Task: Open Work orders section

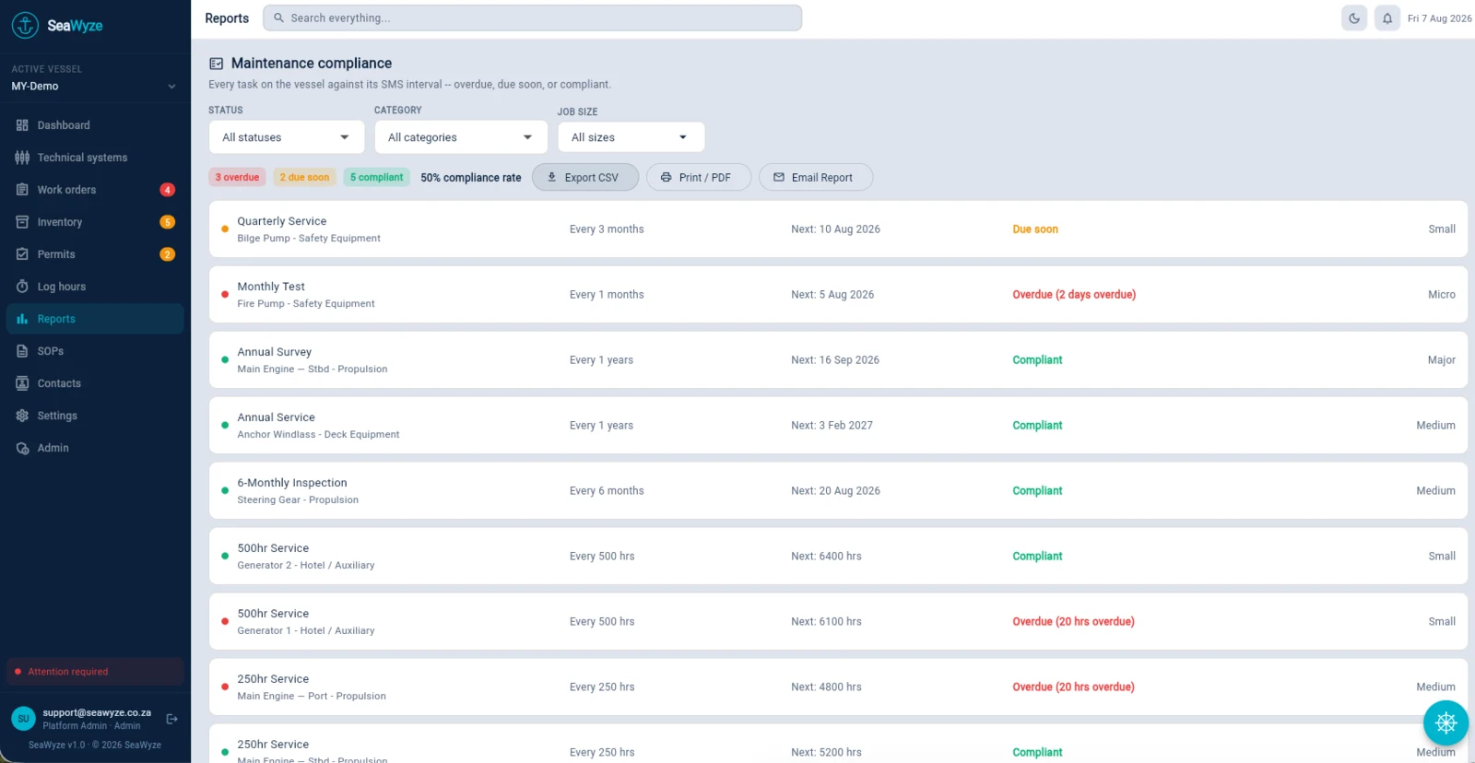Action: point(95,190)
